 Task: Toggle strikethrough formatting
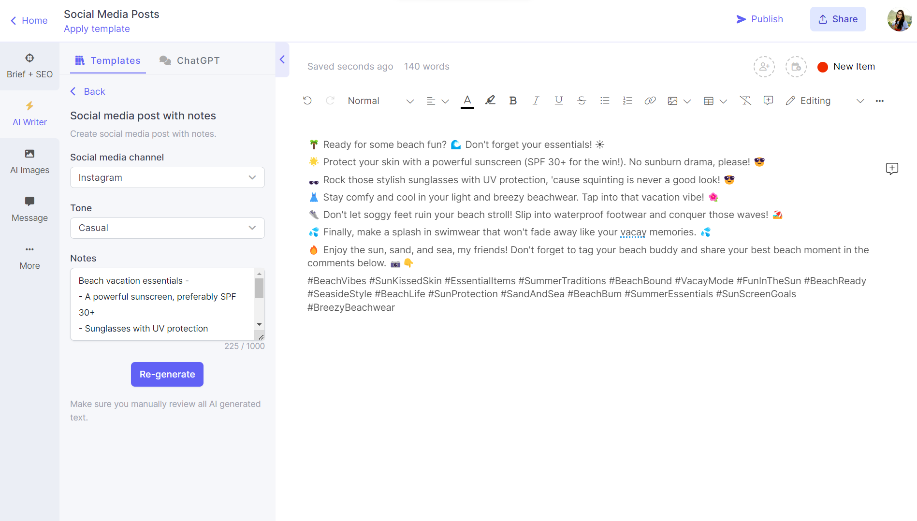(x=582, y=101)
